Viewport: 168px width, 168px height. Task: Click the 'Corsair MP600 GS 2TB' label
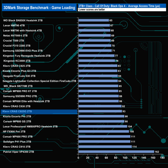tap(17, 121)
